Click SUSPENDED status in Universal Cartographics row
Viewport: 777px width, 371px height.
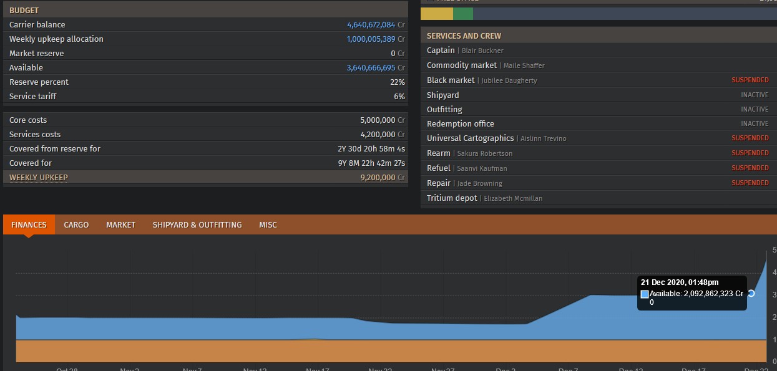(x=750, y=138)
